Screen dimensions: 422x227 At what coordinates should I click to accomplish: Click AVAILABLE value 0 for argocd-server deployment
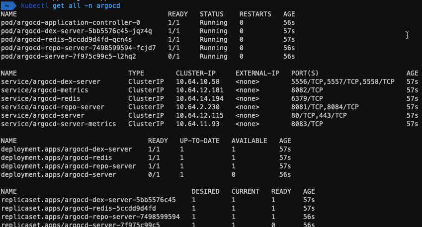[x=233, y=174]
